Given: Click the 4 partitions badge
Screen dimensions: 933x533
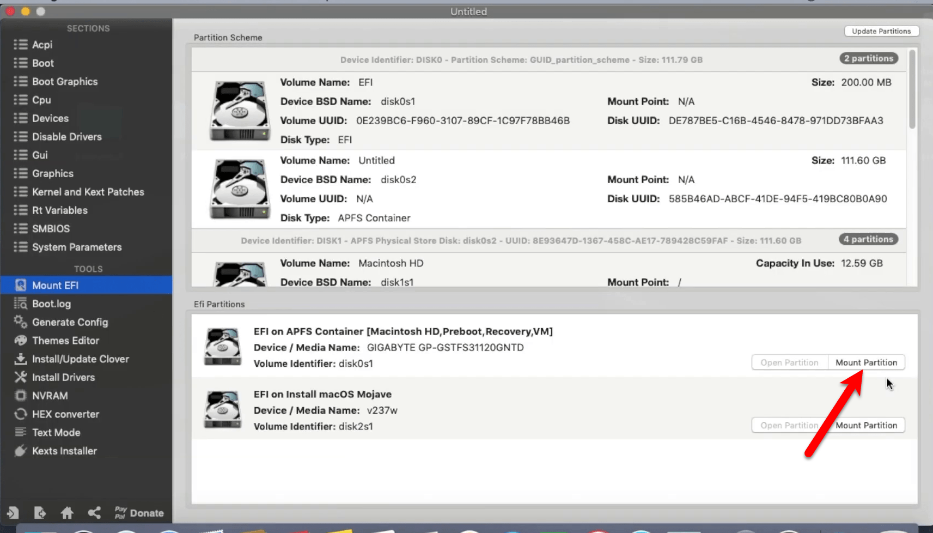Looking at the screenshot, I should [868, 239].
